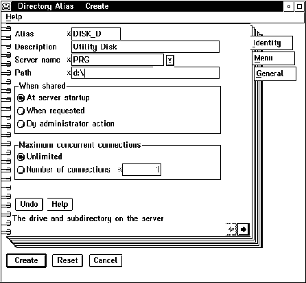306x283 pixels.
Task: Click the Reset button
Action: (x=67, y=260)
